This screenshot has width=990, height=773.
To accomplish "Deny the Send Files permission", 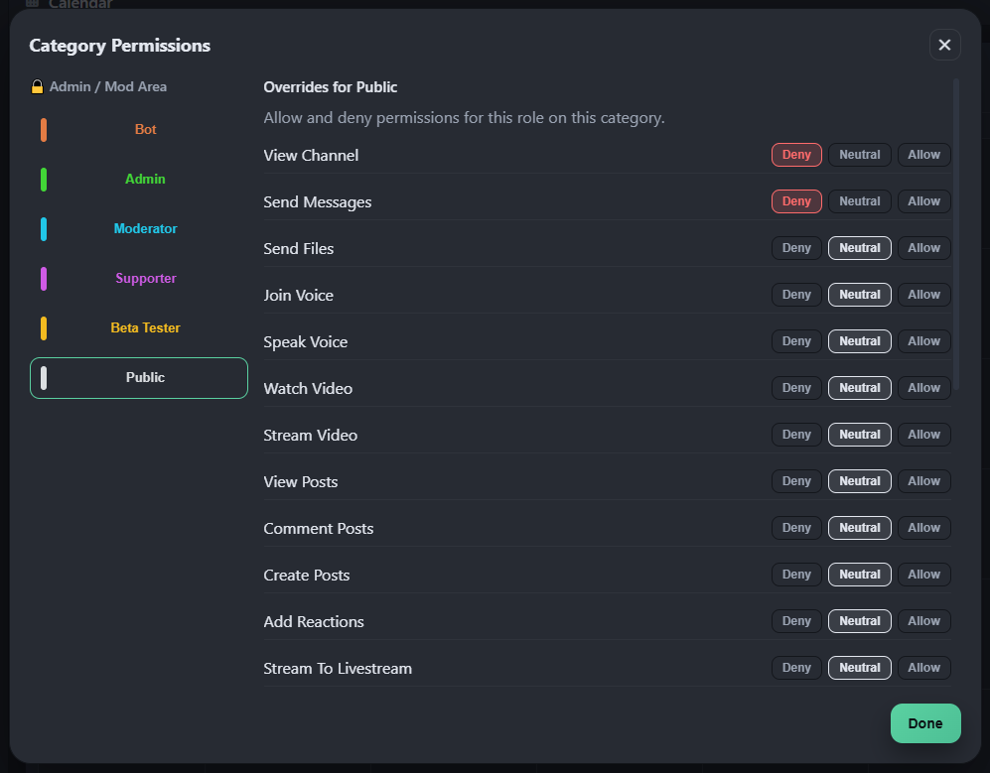I will click(x=796, y=248).
